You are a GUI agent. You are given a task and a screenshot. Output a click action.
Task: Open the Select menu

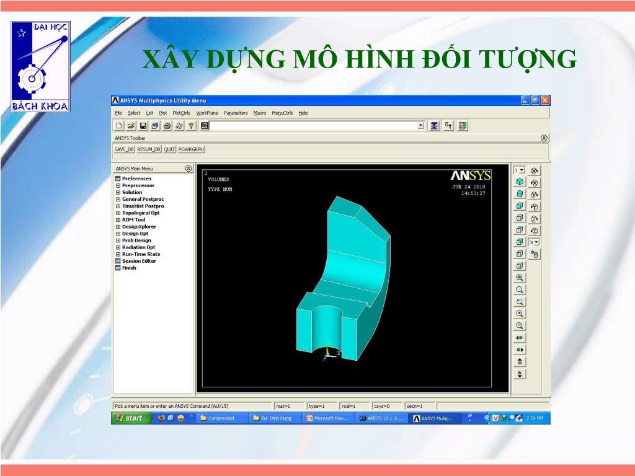[x=134, y=113]
